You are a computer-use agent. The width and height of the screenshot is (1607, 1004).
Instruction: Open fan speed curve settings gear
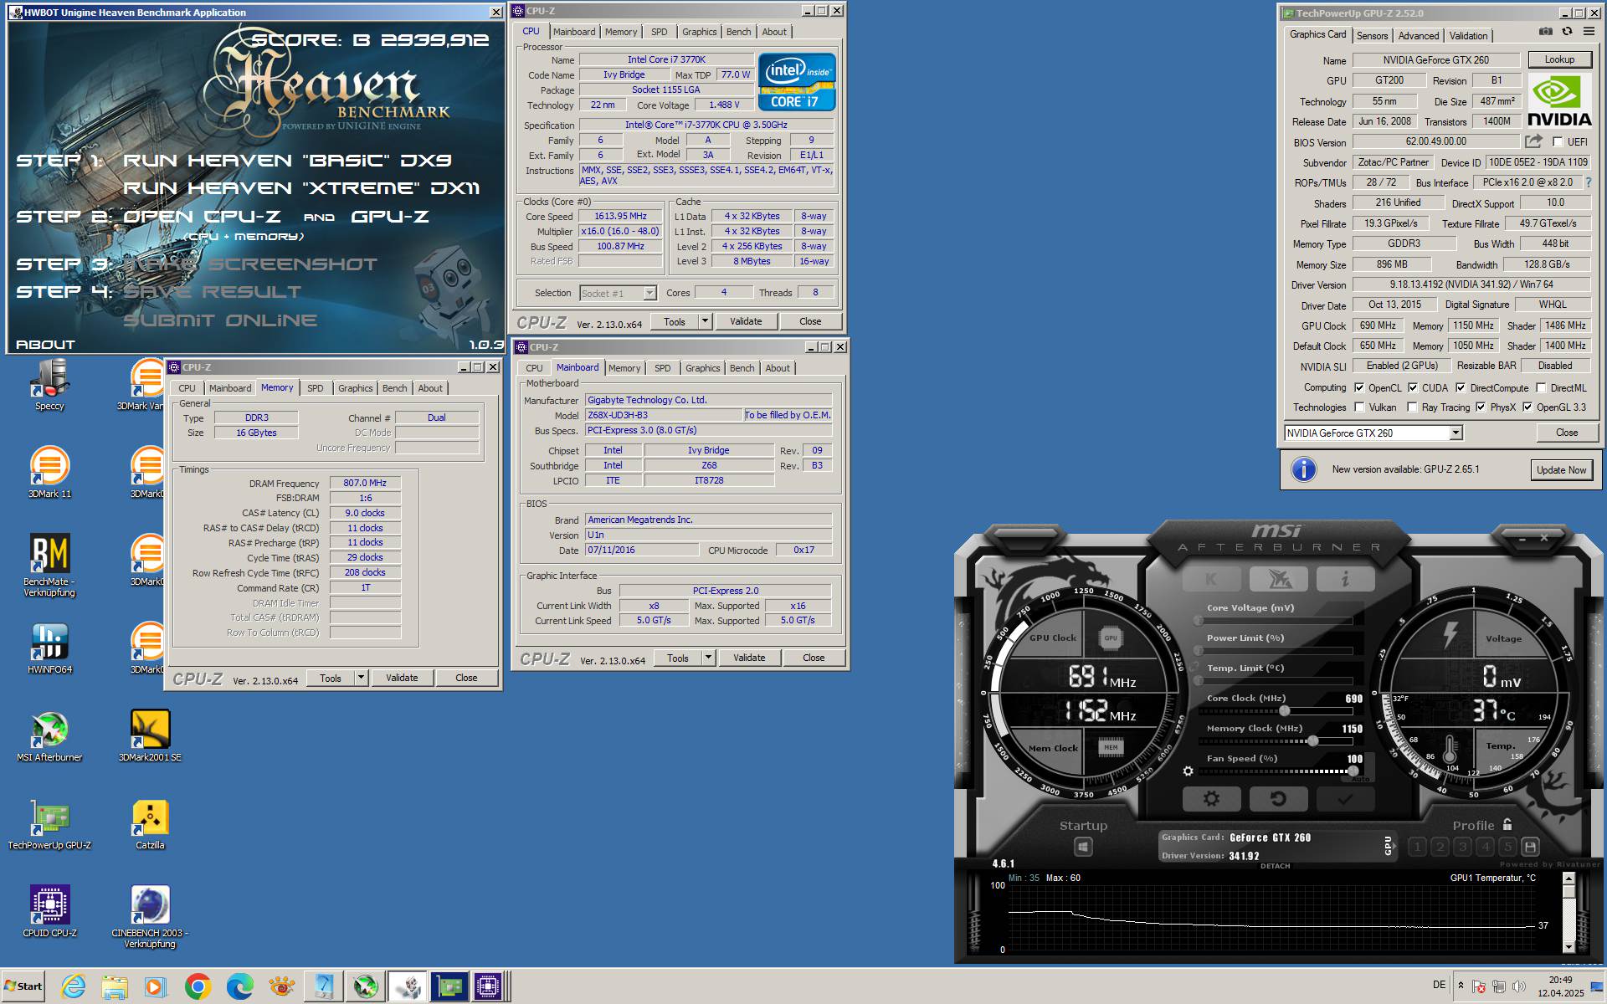pyautogui.click(x=1188, y=771)
